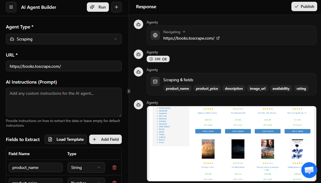
Task: Publish the agent
Action: (x=304, y=6)
